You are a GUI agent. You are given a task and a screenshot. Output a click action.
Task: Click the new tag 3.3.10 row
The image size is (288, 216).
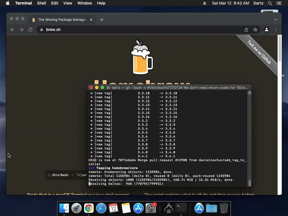[134, 93]
